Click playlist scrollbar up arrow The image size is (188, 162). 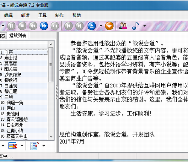pos(51,44)
